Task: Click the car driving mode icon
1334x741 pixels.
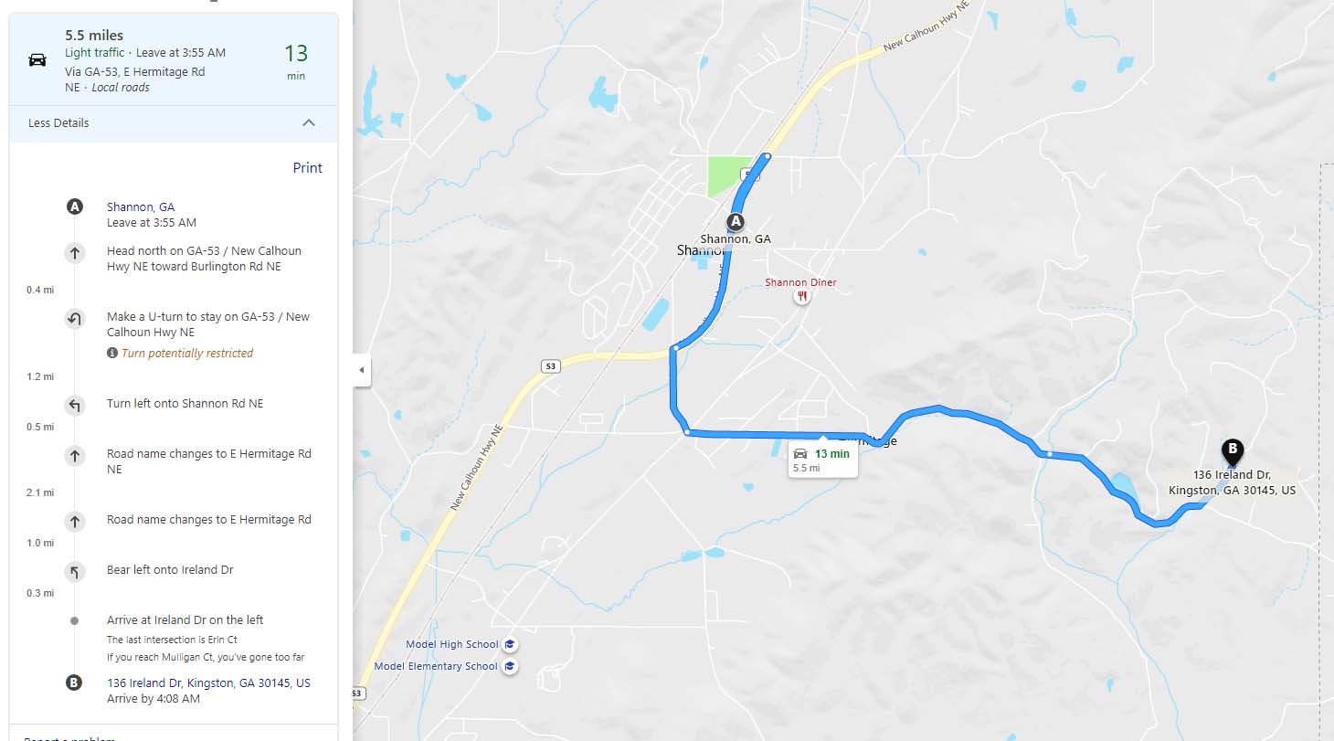Action: pos(37,60)
